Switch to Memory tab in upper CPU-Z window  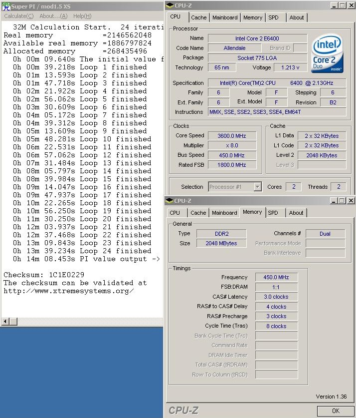(253, 17)
